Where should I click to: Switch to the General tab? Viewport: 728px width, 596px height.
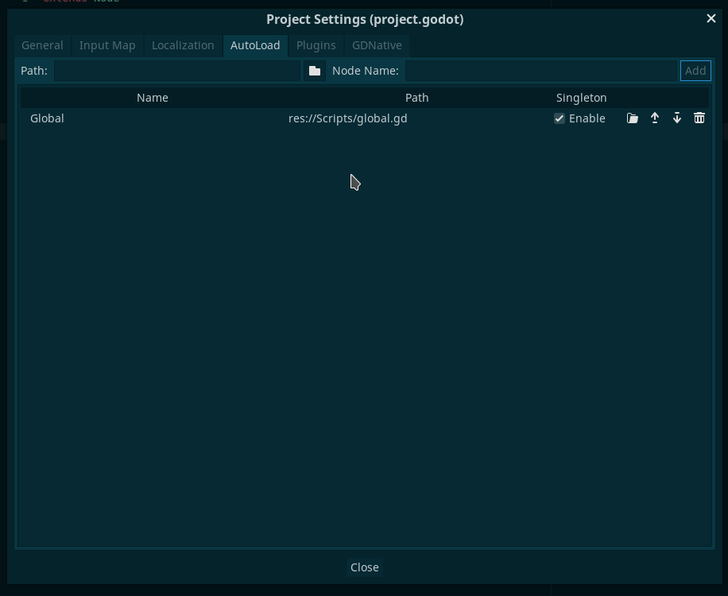(x=42, y=45)
